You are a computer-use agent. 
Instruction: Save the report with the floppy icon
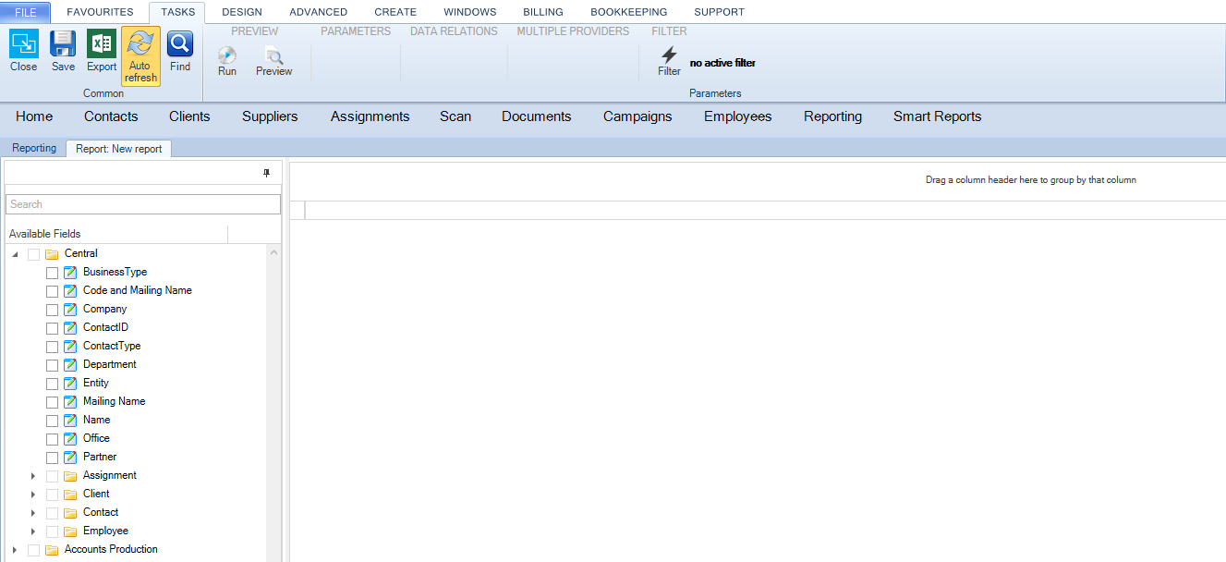(63, 44)
